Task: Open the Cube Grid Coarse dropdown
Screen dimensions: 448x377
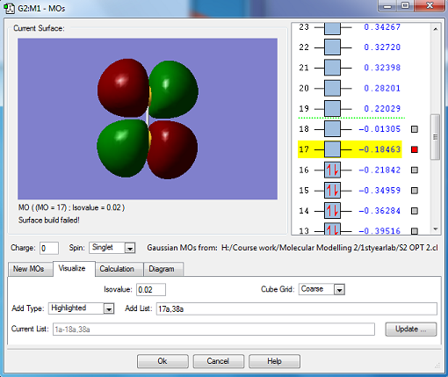Action: (x=339, y=290)
